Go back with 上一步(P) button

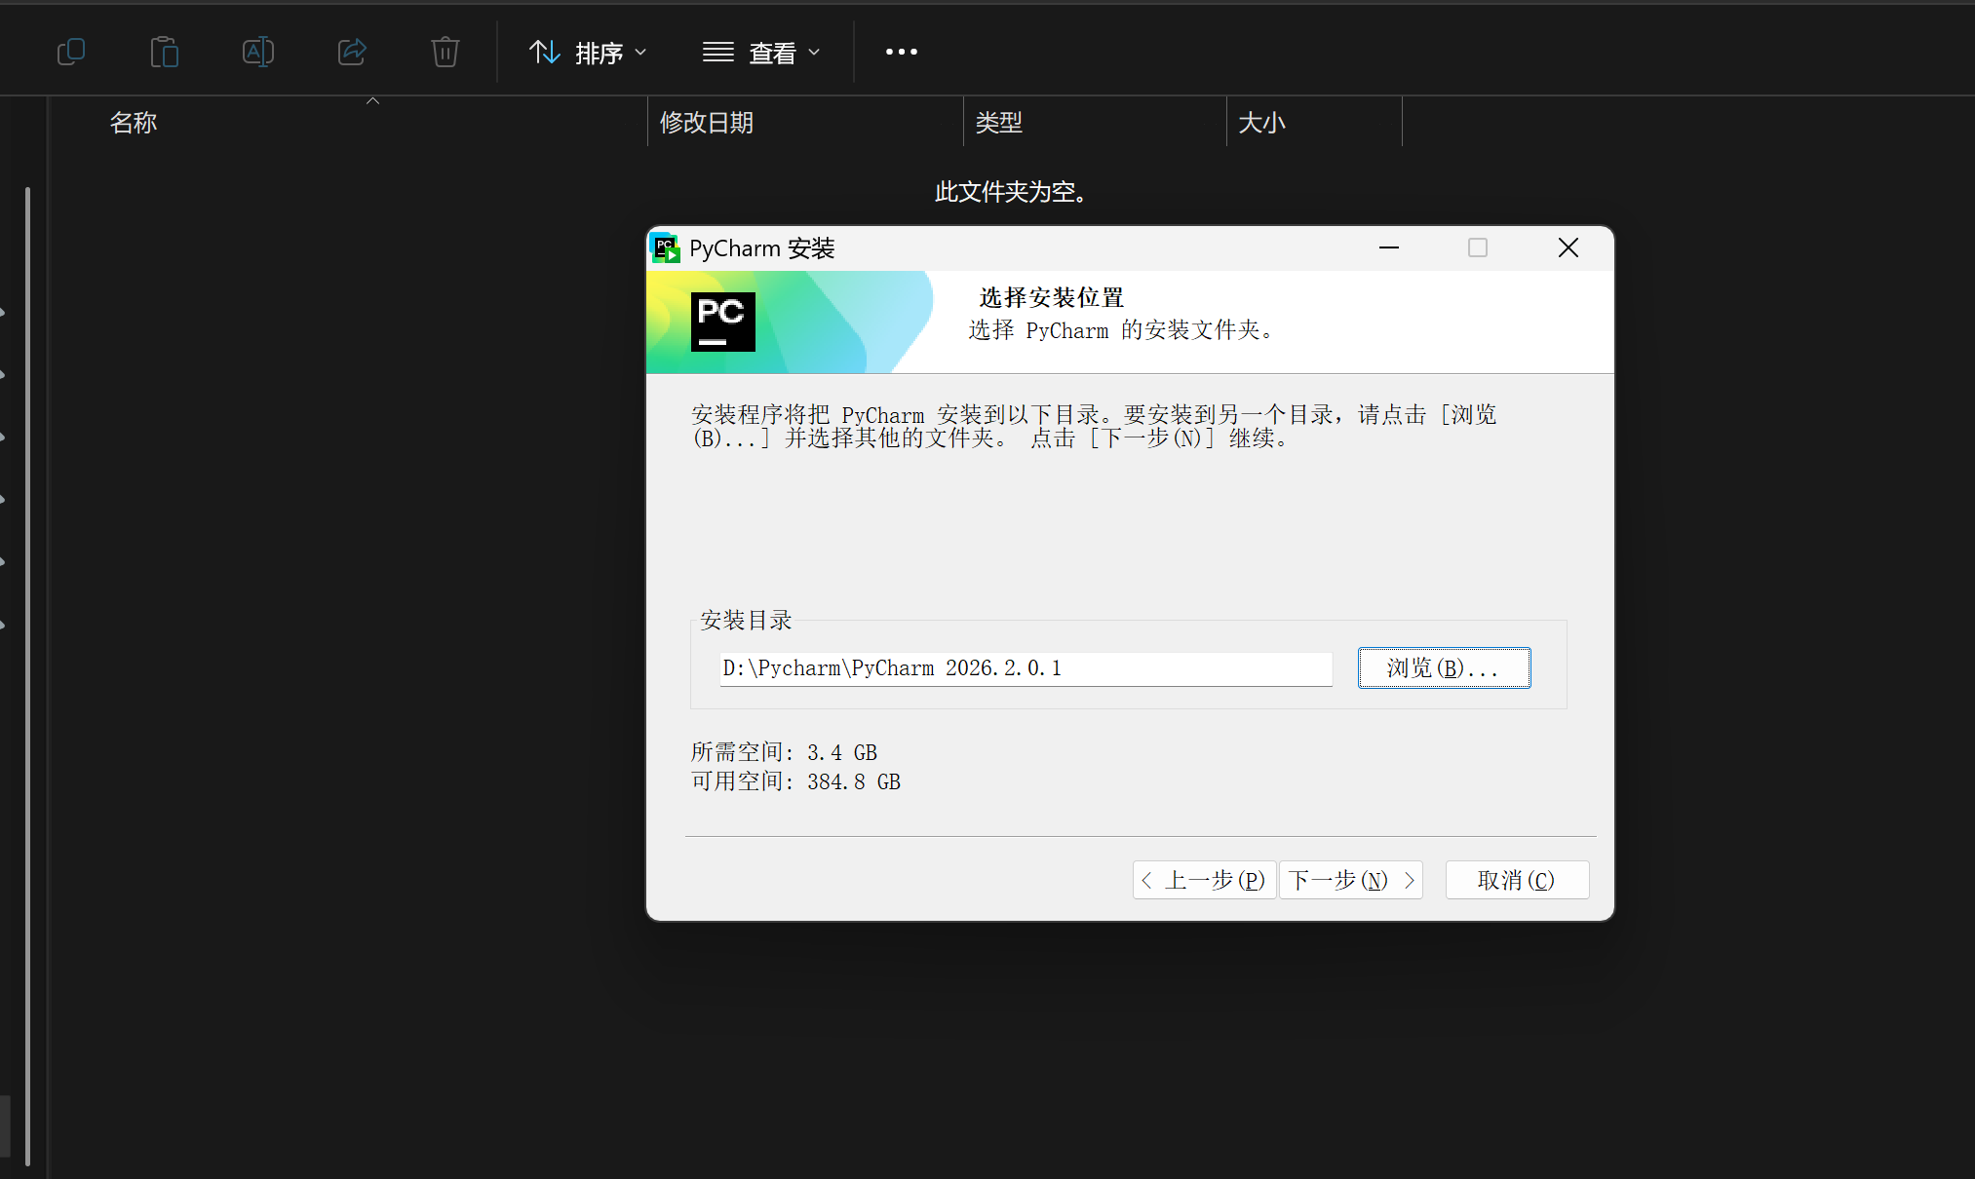[1204, 881]
